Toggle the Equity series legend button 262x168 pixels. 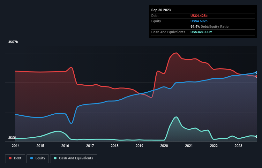38,158
